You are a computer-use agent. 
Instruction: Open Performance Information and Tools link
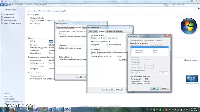(13, 103)
